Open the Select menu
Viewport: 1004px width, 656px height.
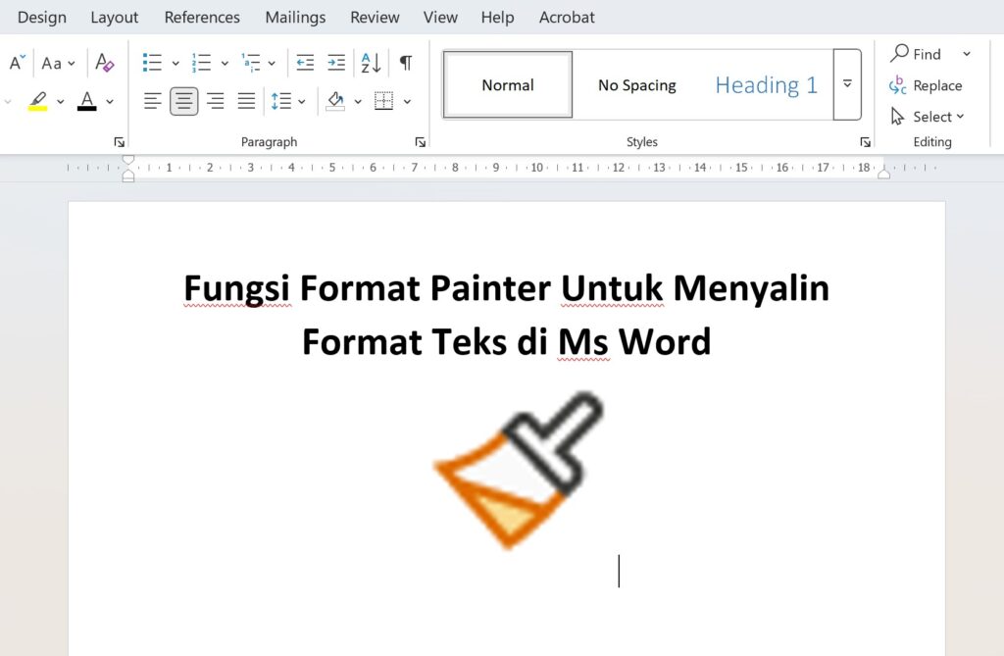(928, 116)
